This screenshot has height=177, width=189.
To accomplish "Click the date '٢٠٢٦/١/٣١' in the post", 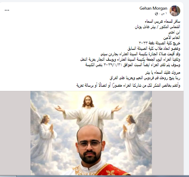I will tap(113, 65).
